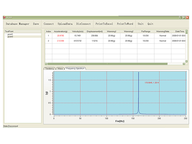Click DisConnect in the toolbar
The height and width of the screenshot is (144, 192).
coord(84,24)
